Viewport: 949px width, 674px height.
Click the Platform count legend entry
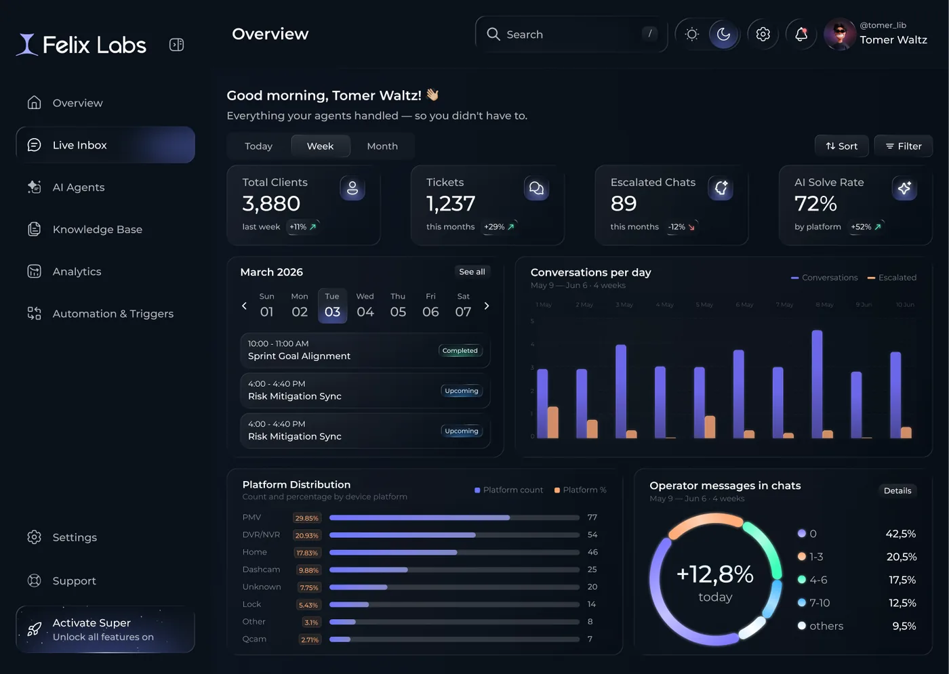[508, 490]
